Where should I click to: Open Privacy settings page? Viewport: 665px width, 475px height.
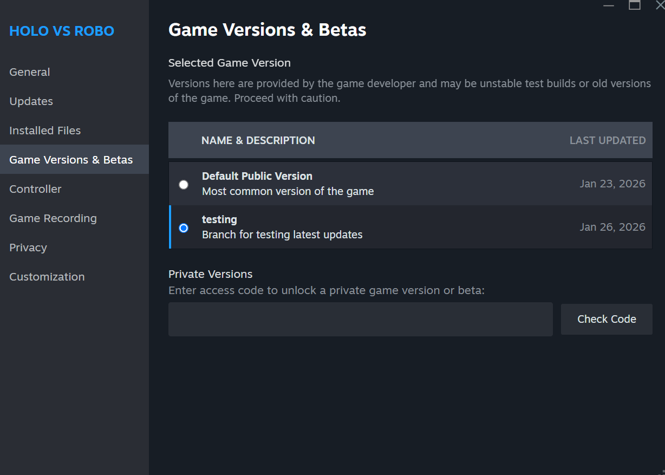click(x=28, y=248)
